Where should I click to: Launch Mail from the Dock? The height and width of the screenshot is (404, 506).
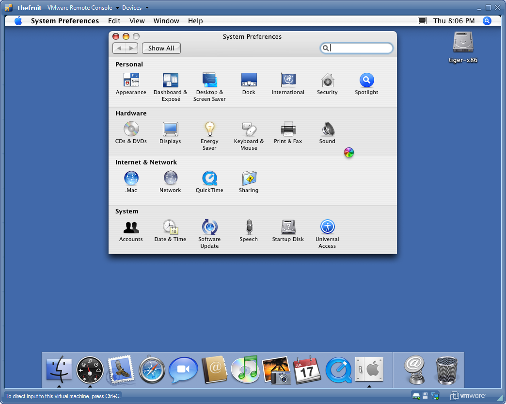click(x=121, y=370)
